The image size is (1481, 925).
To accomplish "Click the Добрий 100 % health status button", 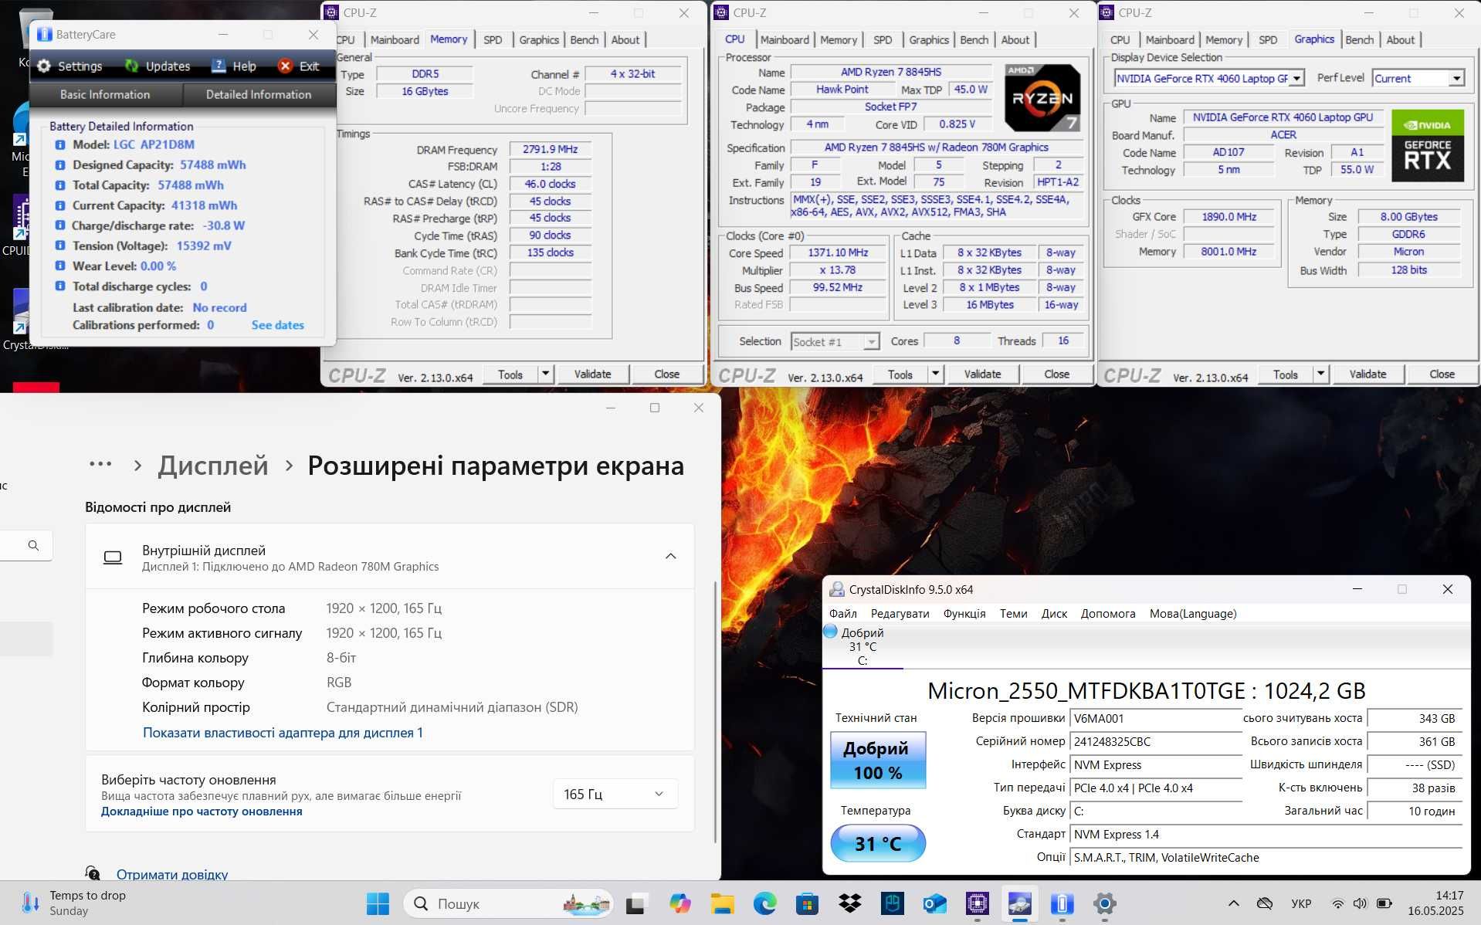I will tap(878, 761).
